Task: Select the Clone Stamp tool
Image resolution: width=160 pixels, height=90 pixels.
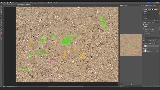Action: (x=1, y=19)
